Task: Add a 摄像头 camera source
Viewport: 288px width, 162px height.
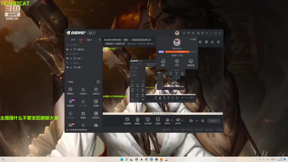Action: click(138, 121)
